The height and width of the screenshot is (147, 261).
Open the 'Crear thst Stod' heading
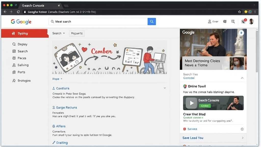(194, 114)
